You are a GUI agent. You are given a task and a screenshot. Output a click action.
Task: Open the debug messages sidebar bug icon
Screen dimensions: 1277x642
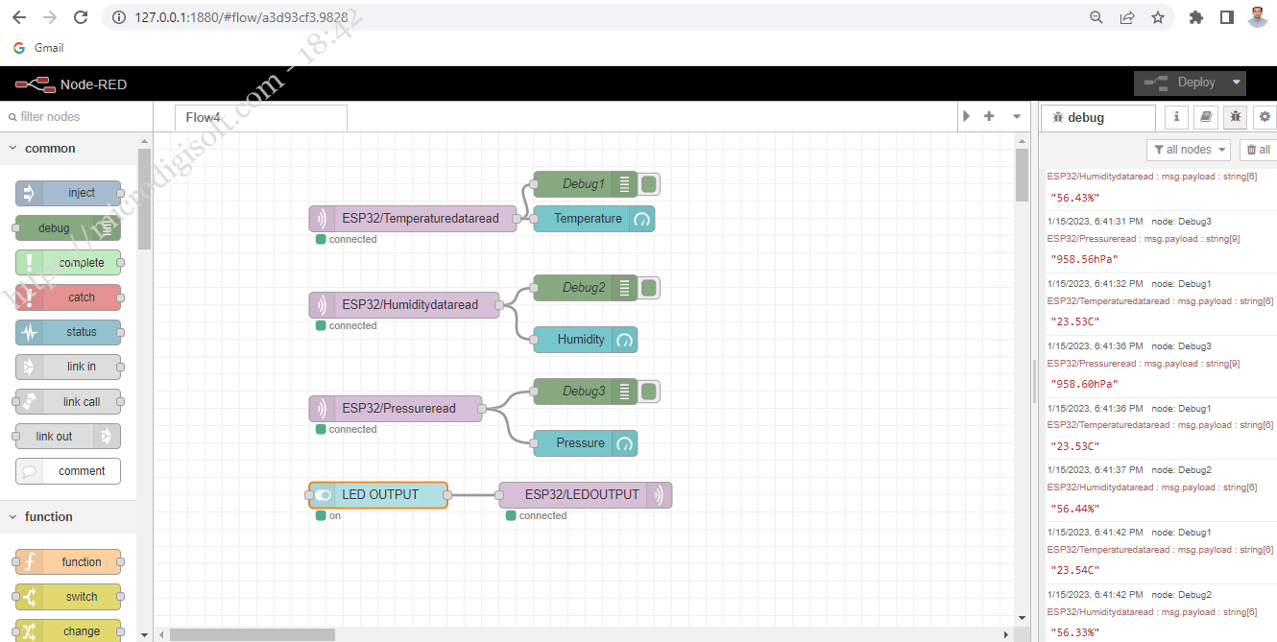1235,117
